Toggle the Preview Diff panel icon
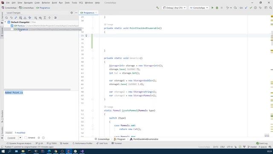This screenshot has height=154, width=273. [55, 18]
